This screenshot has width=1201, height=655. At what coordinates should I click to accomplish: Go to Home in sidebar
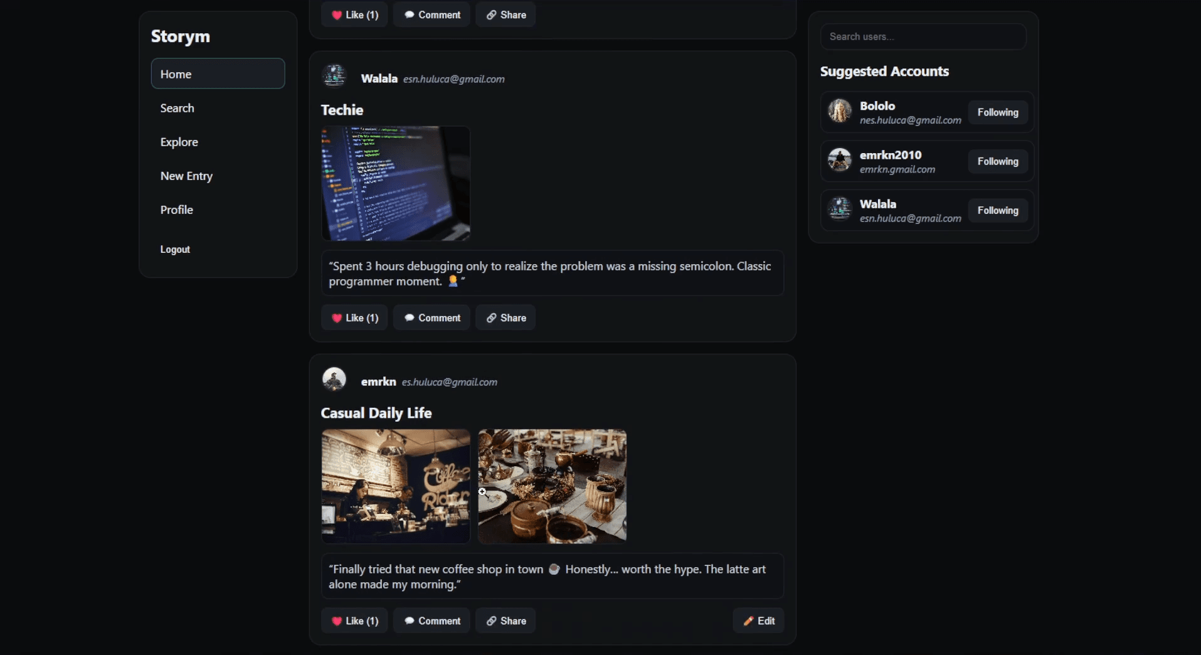pyautogui.click(x=218, y=74)
